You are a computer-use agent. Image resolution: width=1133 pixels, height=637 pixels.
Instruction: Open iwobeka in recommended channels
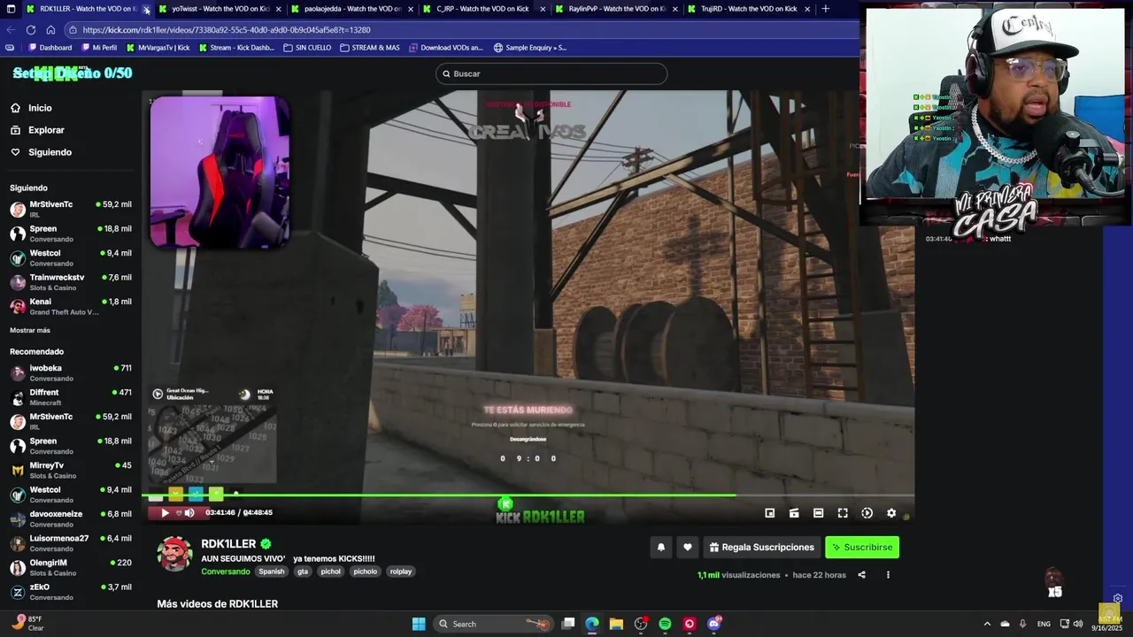click(71, 372)
